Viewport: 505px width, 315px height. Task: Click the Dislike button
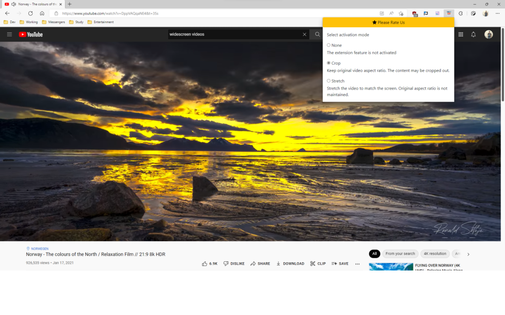coord(234,263)
